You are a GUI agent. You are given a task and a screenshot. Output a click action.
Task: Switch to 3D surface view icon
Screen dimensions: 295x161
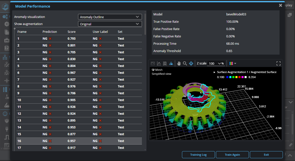coord(171,63)
